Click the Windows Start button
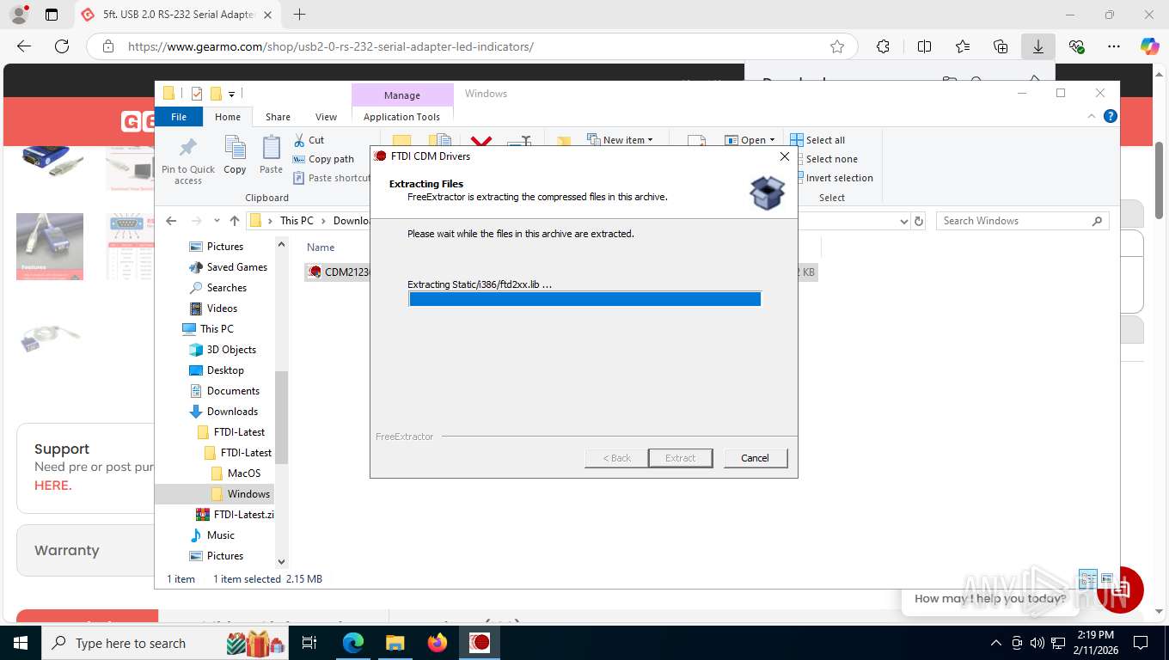Screen dimensions: 1169x660 pos(20,643)
